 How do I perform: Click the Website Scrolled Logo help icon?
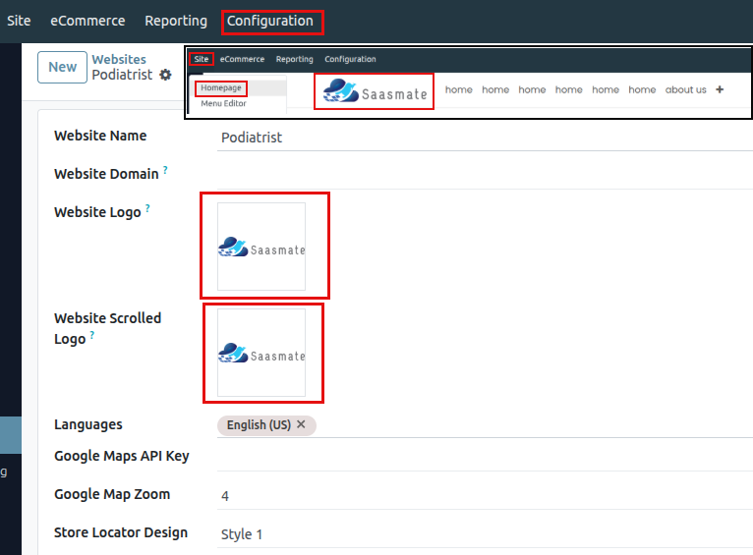click(x=92, y=335)
